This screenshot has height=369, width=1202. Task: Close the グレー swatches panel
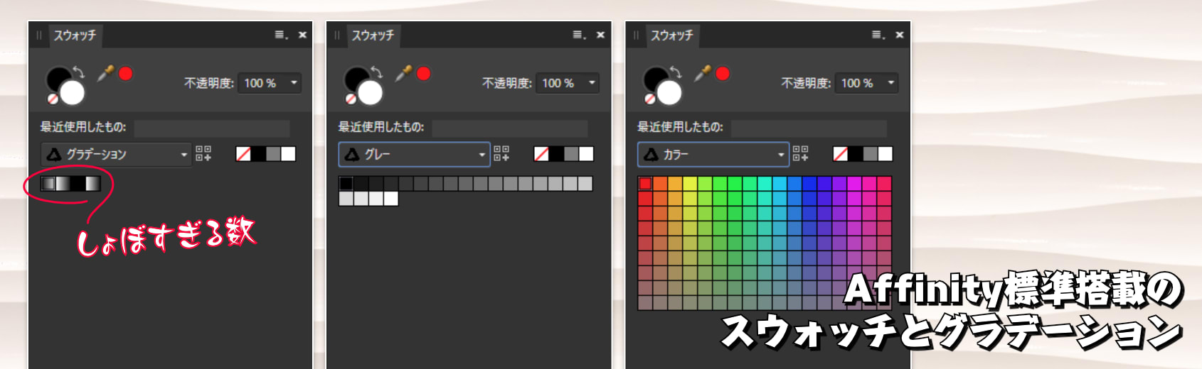point(600,35)
